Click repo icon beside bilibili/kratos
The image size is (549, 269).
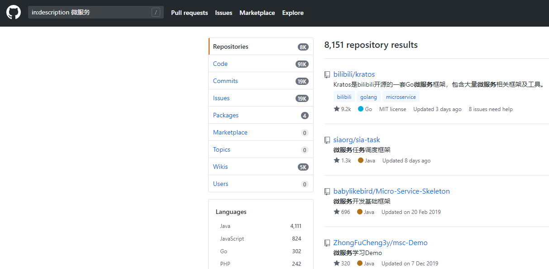point(327,74)
